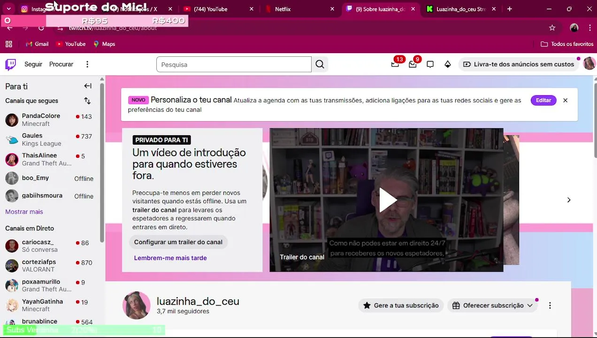Close the YouTube tab

(x=252, y=9)
